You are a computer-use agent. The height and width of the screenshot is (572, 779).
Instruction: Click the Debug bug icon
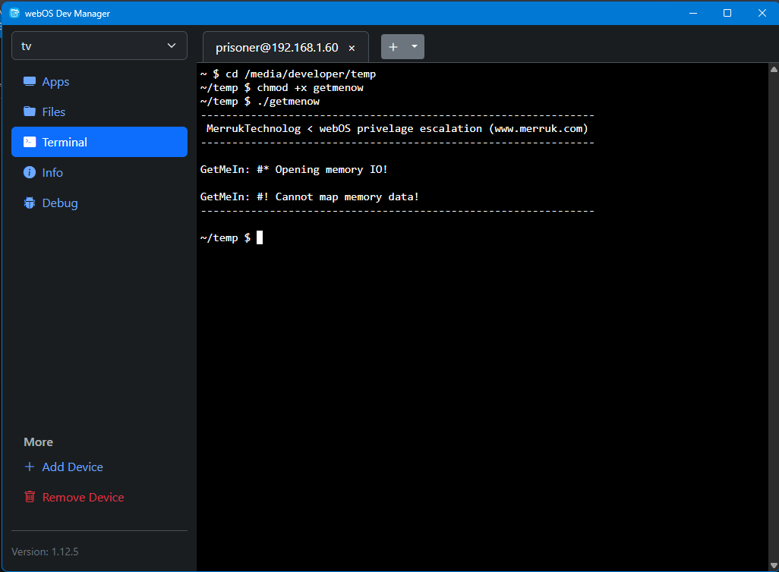click(30, 203)
